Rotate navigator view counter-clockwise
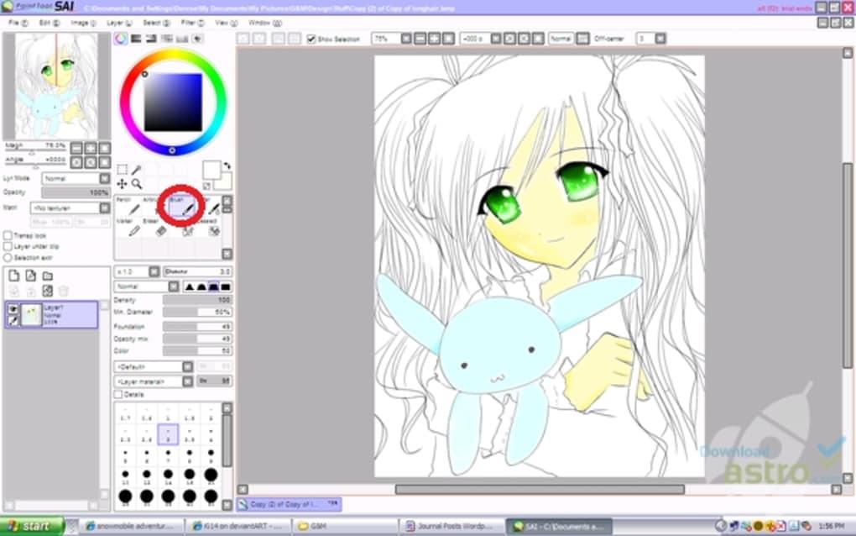The height and width of the screenshot is (536, 856). pyautogui.click(x=76, y=162)
